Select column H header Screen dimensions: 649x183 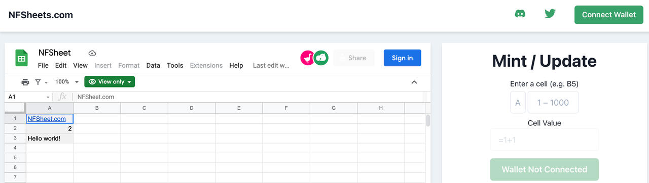pos(381,108)
